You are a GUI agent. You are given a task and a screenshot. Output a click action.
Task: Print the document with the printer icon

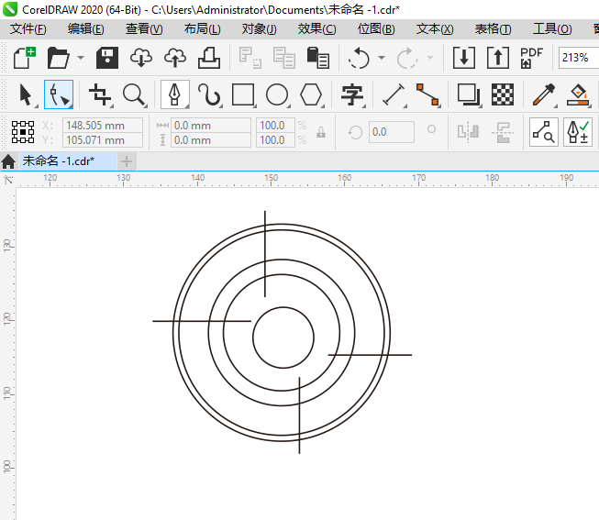coord(209,58)
